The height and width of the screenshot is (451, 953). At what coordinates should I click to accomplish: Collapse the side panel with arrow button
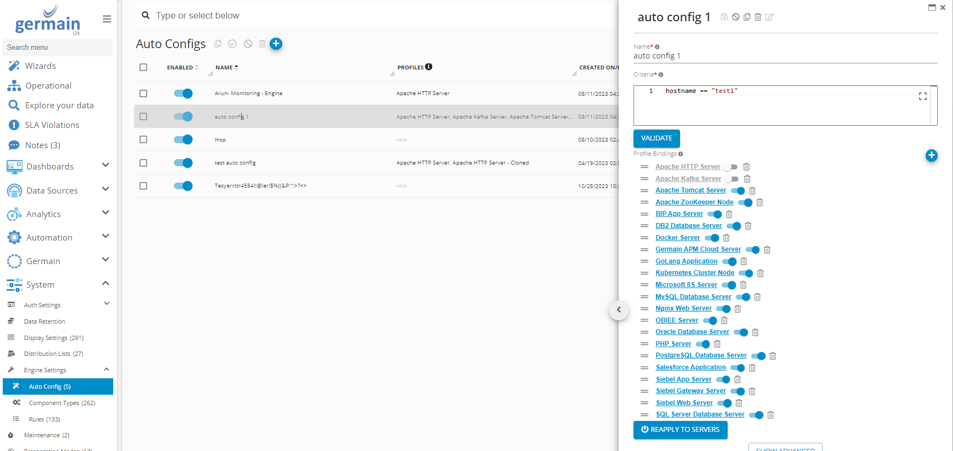tap(619, 310)
